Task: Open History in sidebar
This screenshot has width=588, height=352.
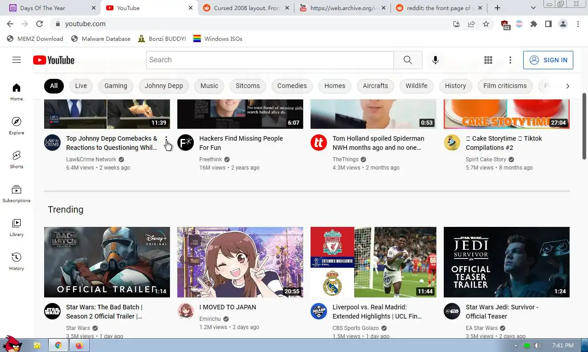Action: [17, 261]
